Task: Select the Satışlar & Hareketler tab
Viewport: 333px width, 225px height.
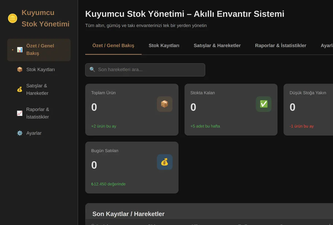Action: (217, 45)
